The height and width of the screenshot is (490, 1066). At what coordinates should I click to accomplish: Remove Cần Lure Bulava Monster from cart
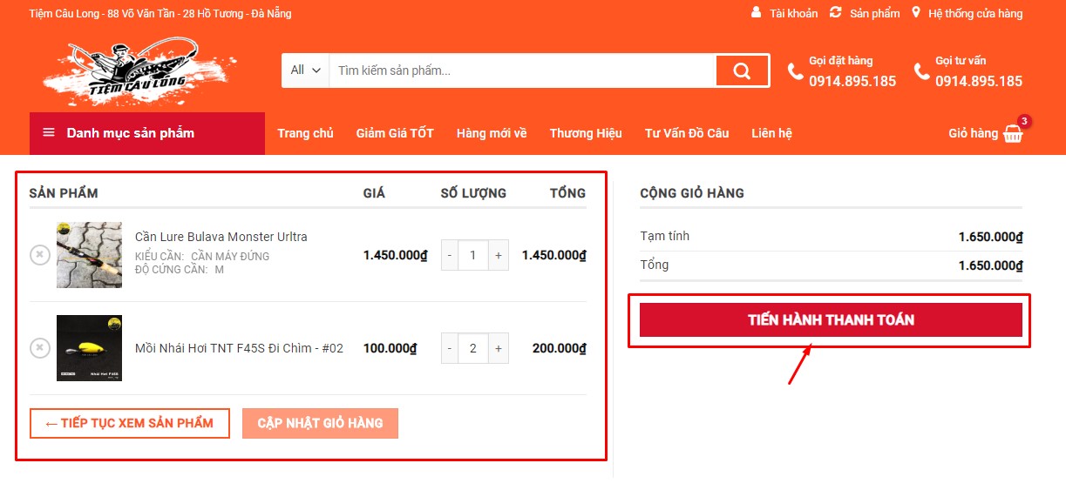coord(40,254)
